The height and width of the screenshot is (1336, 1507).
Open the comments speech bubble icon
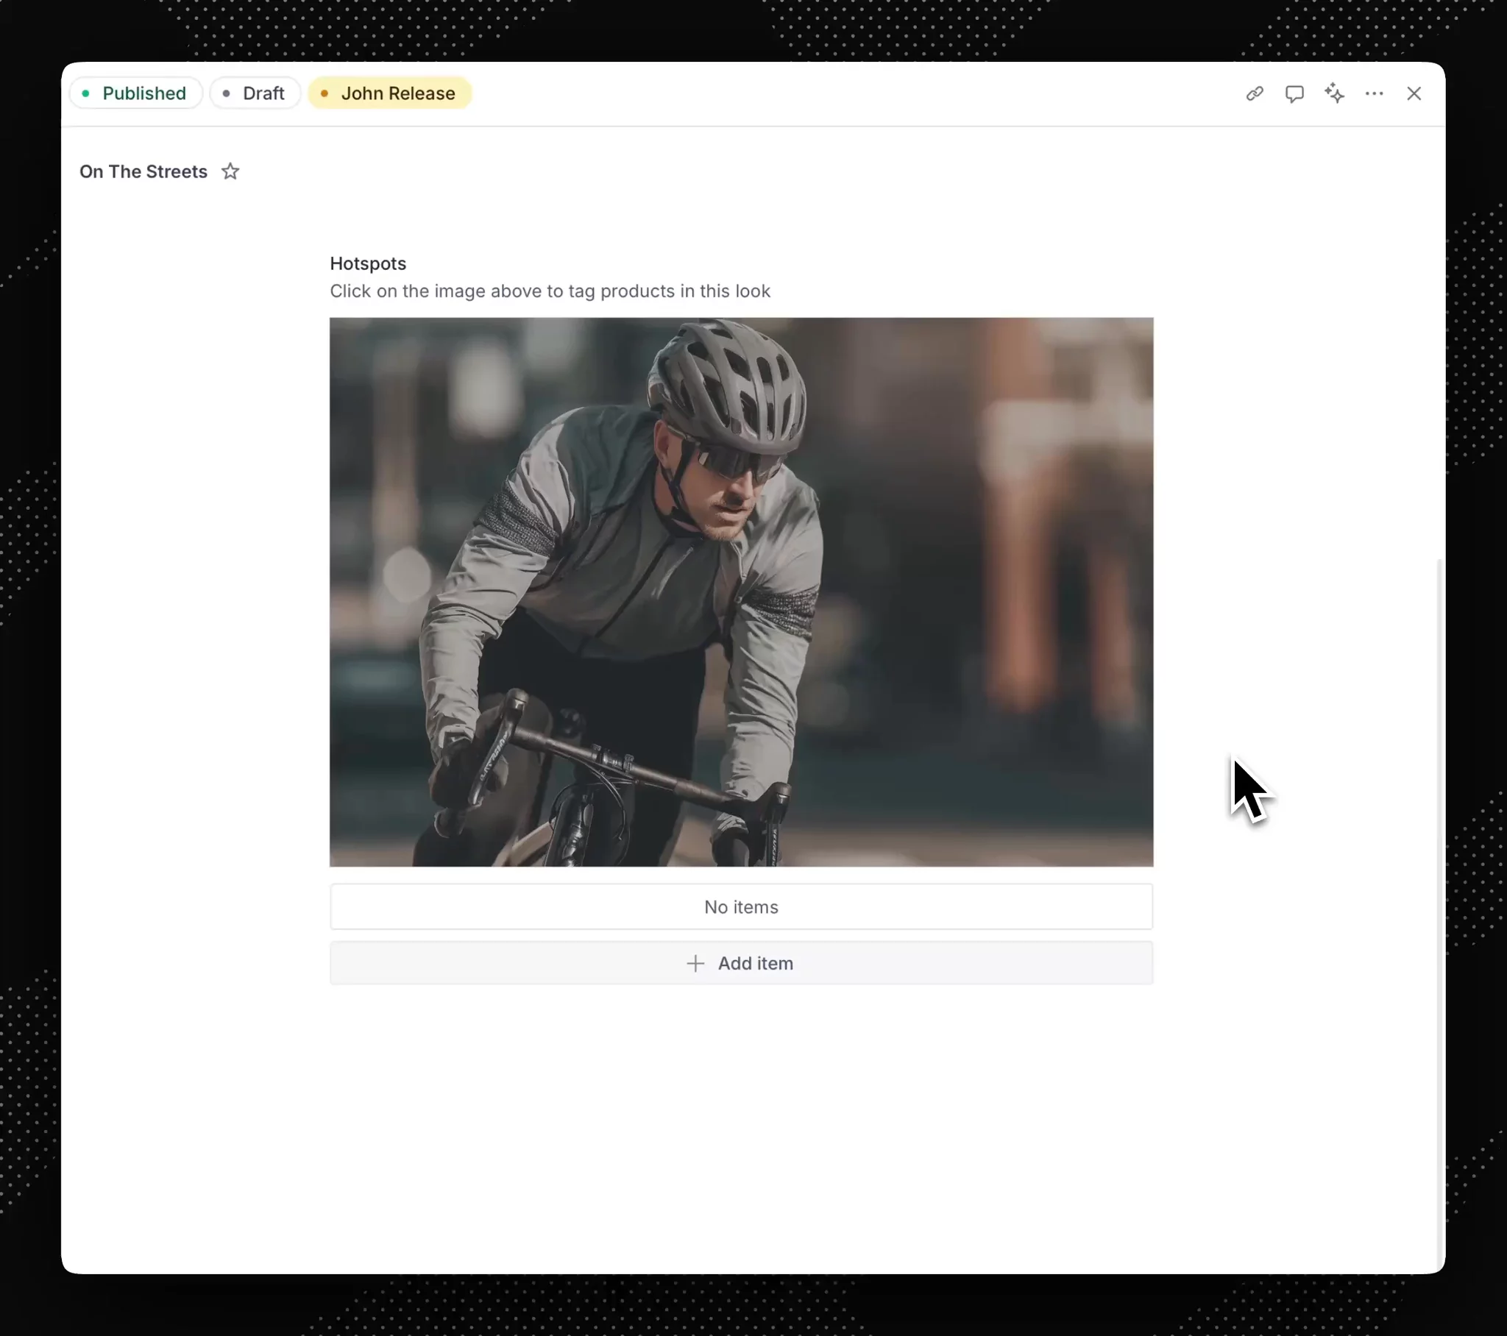coord(1294,93)
